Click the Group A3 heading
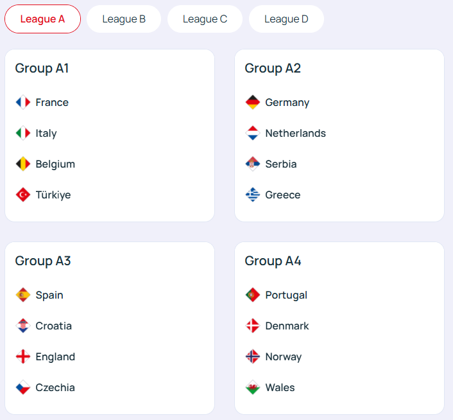This screenshot has height=420, width=453. coord(43,261)
